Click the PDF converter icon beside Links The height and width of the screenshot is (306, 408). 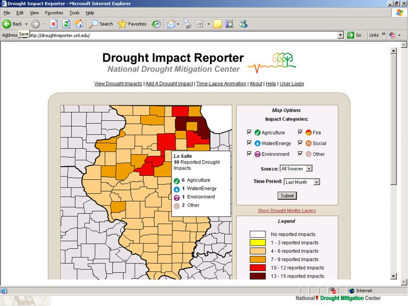392,35
